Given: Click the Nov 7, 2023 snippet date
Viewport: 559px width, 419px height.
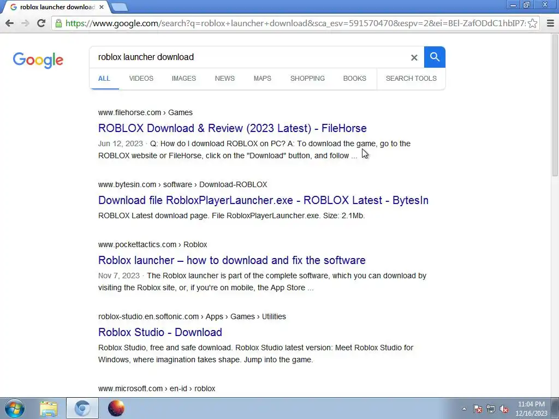Looking at the screenshot, I should click(x=118, y=276).
